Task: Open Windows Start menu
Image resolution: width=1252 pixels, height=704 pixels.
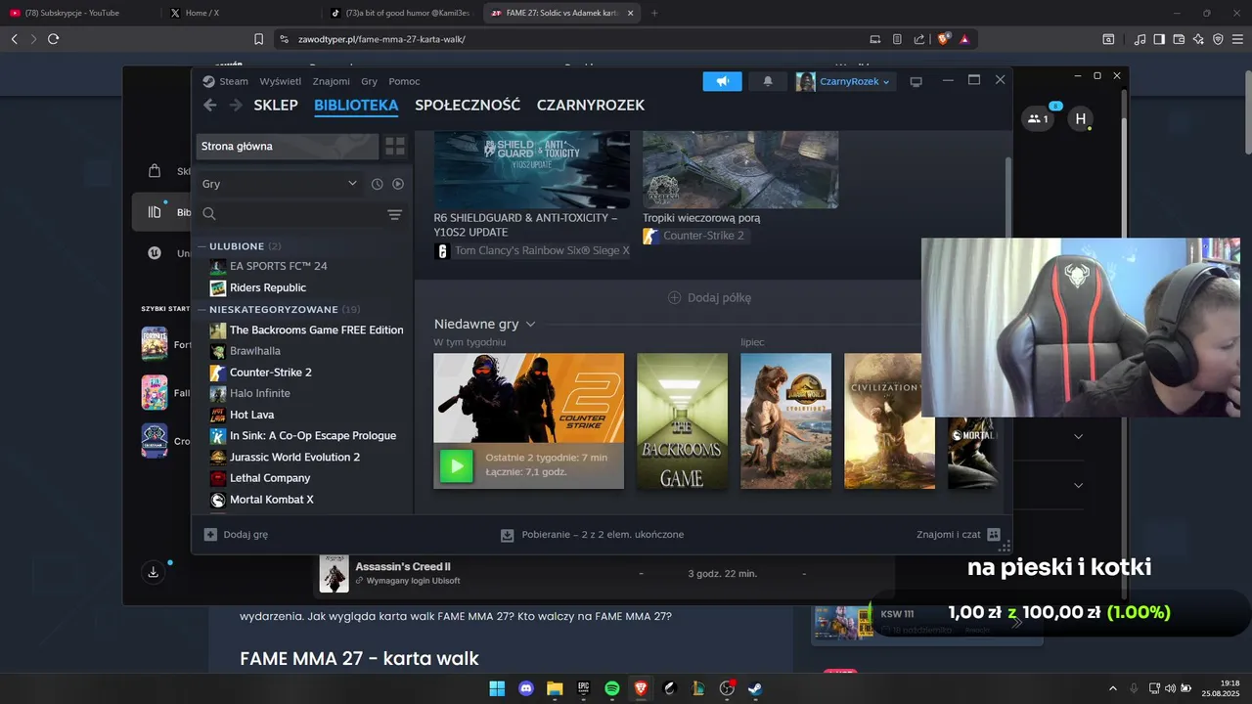Action: point(497,688)
